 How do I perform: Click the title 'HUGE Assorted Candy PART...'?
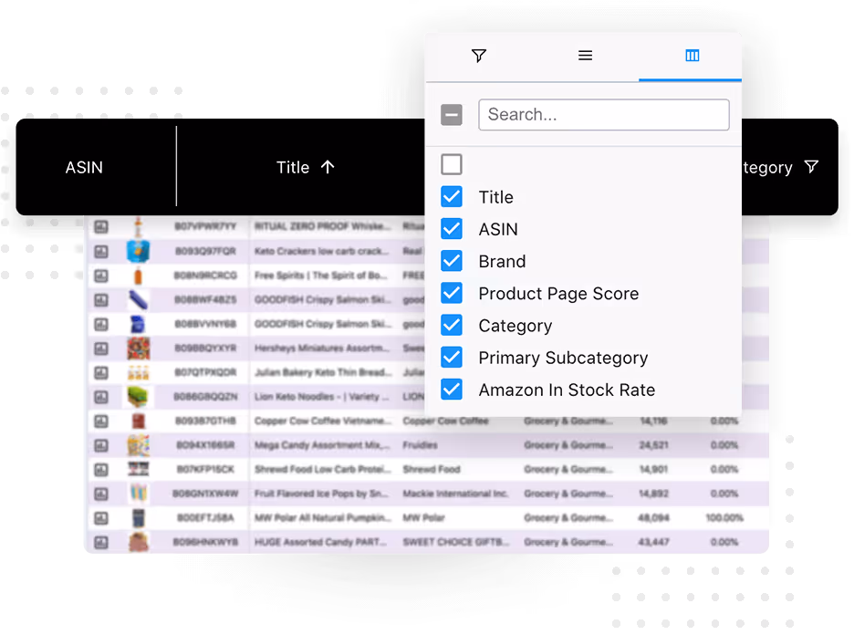tap(321, 543)
